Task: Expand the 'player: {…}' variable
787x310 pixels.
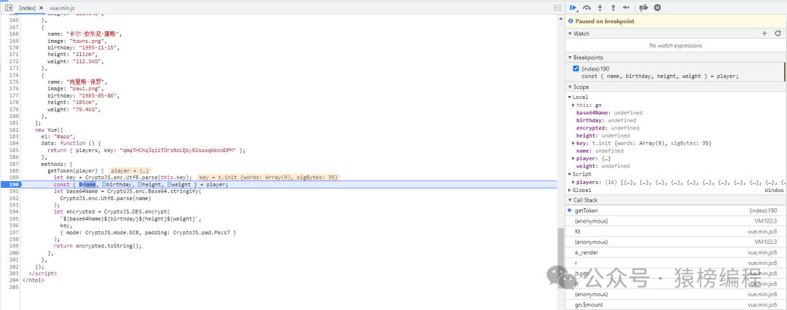Action: [573, 159]
